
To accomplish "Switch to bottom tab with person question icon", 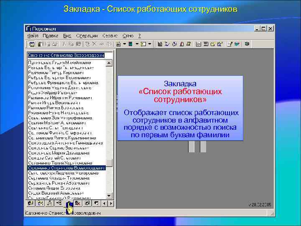I will (87, 203).
